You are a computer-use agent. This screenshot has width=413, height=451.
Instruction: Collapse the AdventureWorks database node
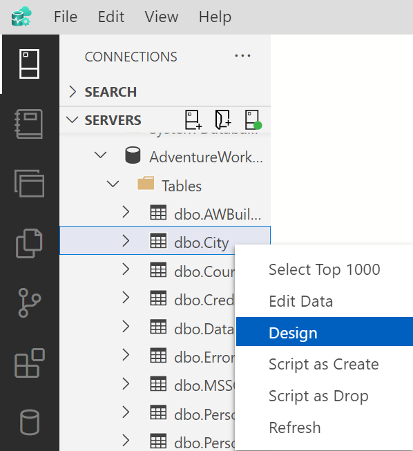pos(101,155)
